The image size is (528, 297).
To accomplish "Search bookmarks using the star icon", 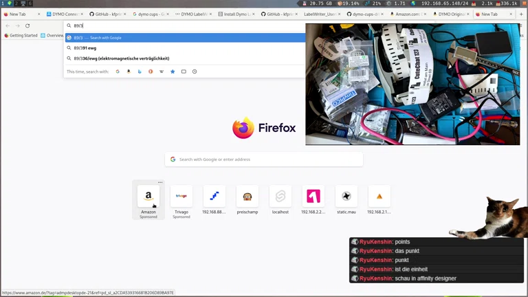I will (x=173, y=71).
